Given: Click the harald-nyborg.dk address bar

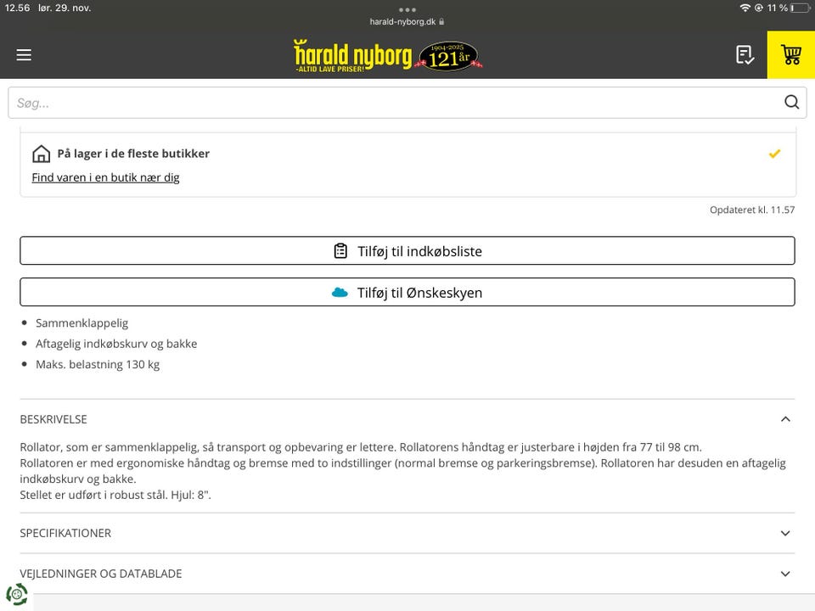Looking at the screenshot, I should click(x=407, y=22).
